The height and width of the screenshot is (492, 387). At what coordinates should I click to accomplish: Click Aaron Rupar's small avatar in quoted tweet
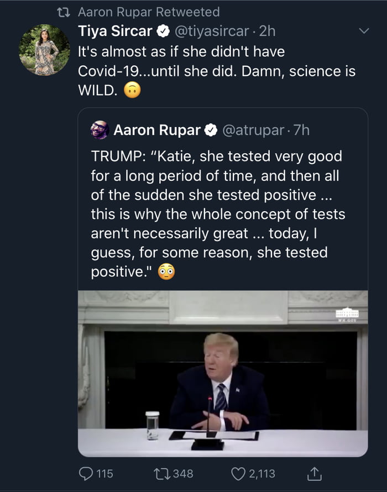(x=100, y=130)
